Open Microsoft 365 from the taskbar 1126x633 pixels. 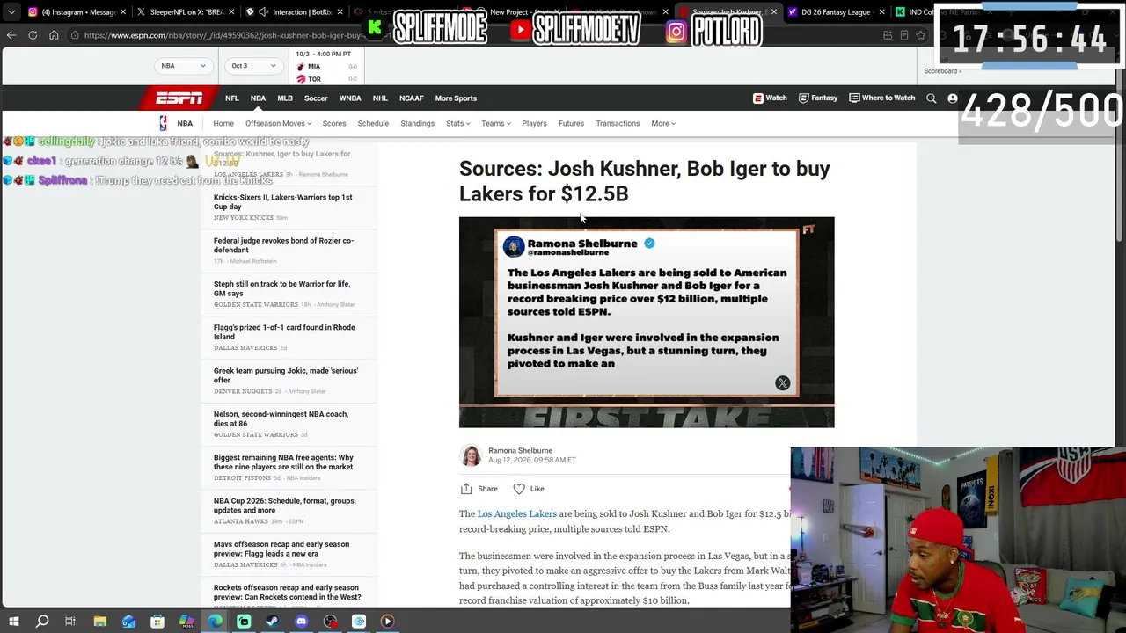click(186, 622)
